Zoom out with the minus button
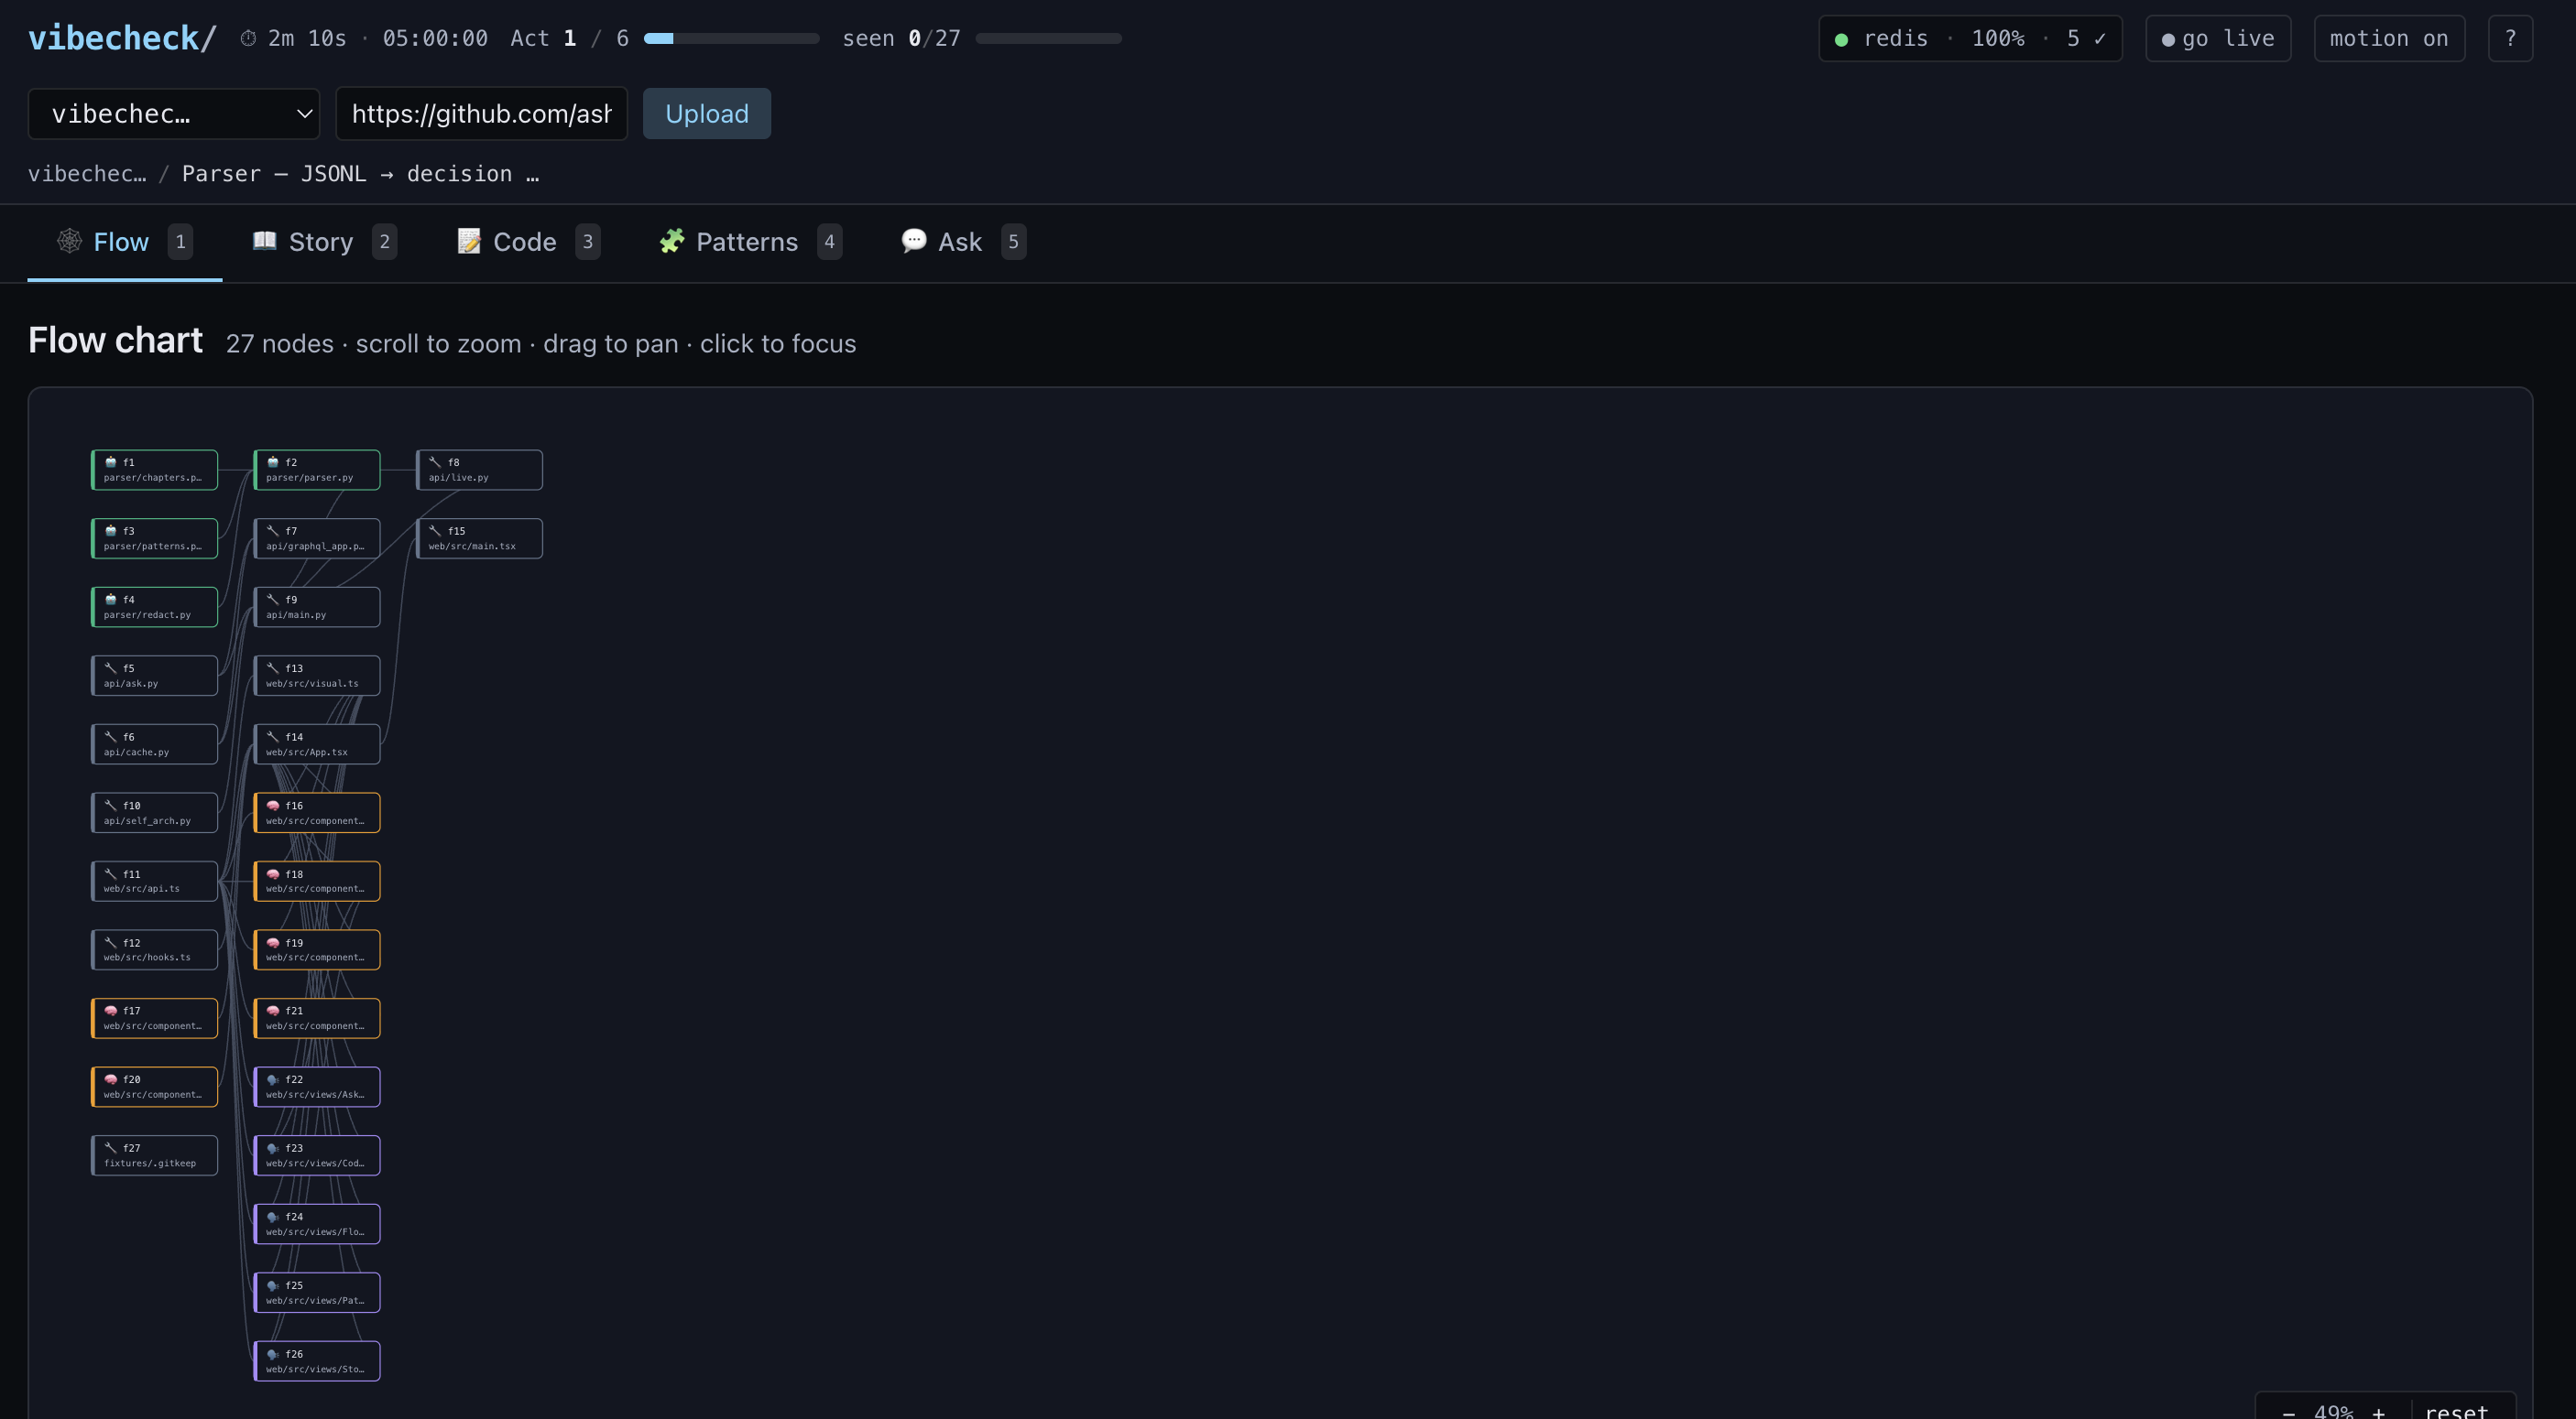 (2289, 1411)
